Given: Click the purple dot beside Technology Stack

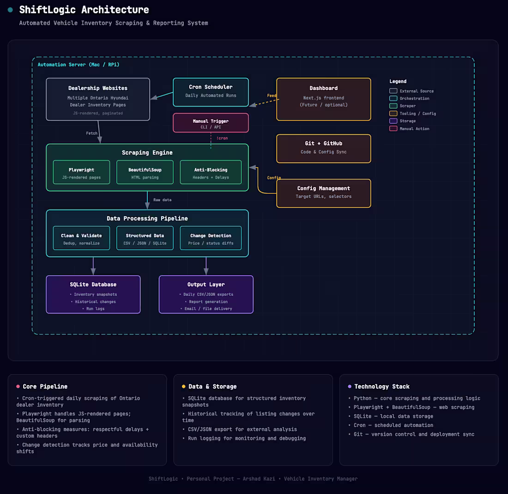Looking at the screenshot, I should (x=350, y=386).
